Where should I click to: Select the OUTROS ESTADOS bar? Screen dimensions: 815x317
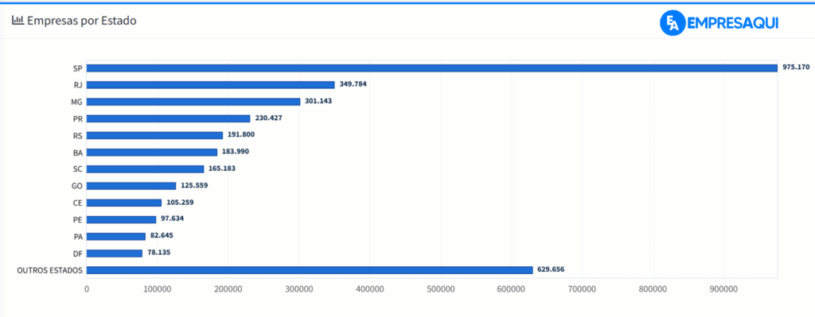click(x=310, y=270)
